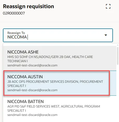This screenshot has width=119, height=122.
Task: Click the scrollbar up arrow of results
Action: point(118,45)
